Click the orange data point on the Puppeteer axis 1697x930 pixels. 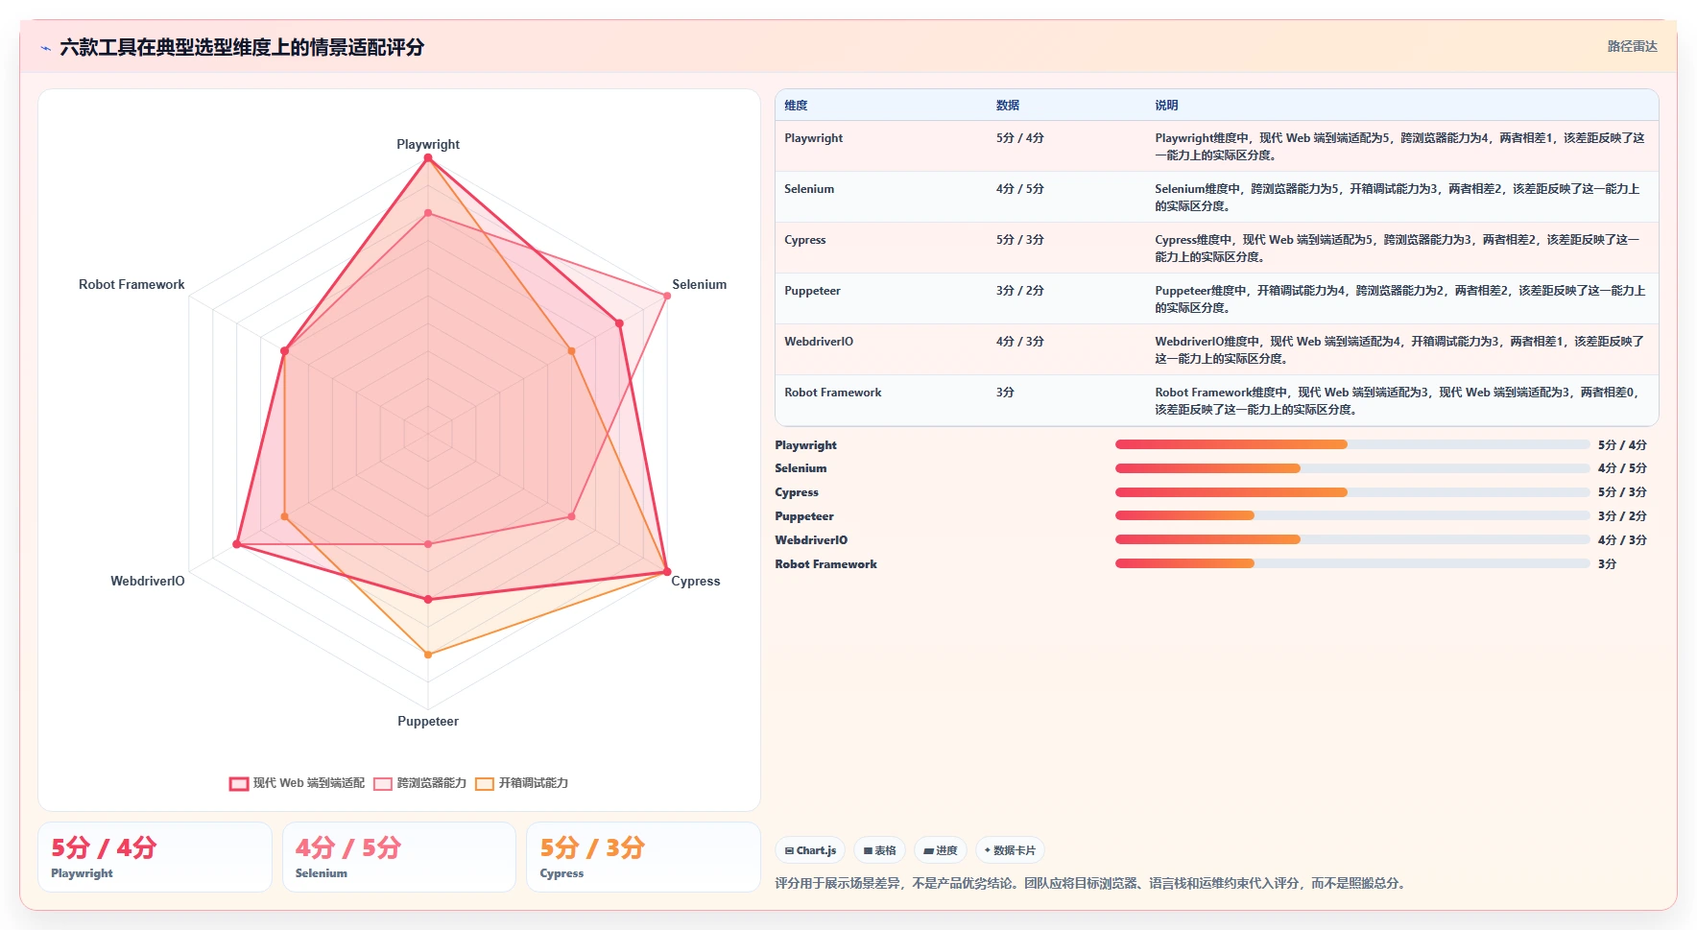[x=428, y=655]
